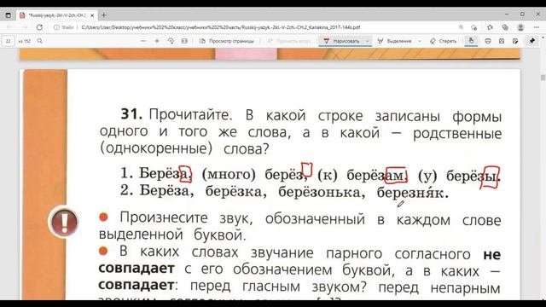
Task: Click the word (однокоренные)
Action: [156, 148]
